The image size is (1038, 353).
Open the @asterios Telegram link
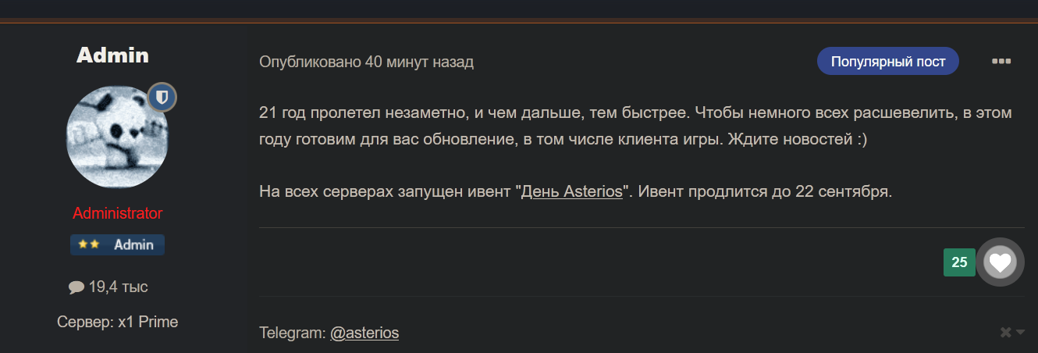click(x=364, y=333)
